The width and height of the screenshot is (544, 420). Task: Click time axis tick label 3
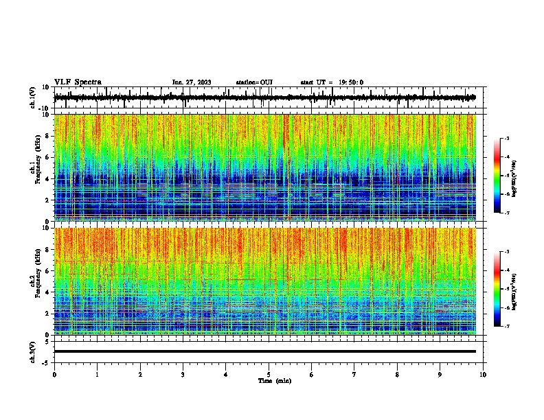(183, 375)
